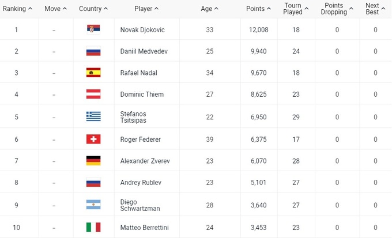Sort by Points Dropping column header
Viewport: 392px width, 238px height.
click(337, 9)
